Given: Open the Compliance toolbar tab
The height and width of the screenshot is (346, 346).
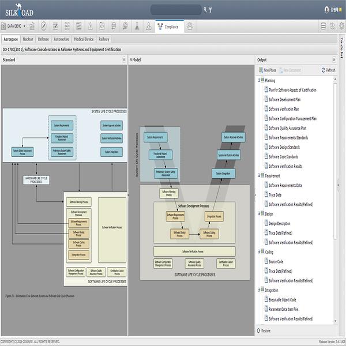Looking at the screenshot, I should coord(169,27).
